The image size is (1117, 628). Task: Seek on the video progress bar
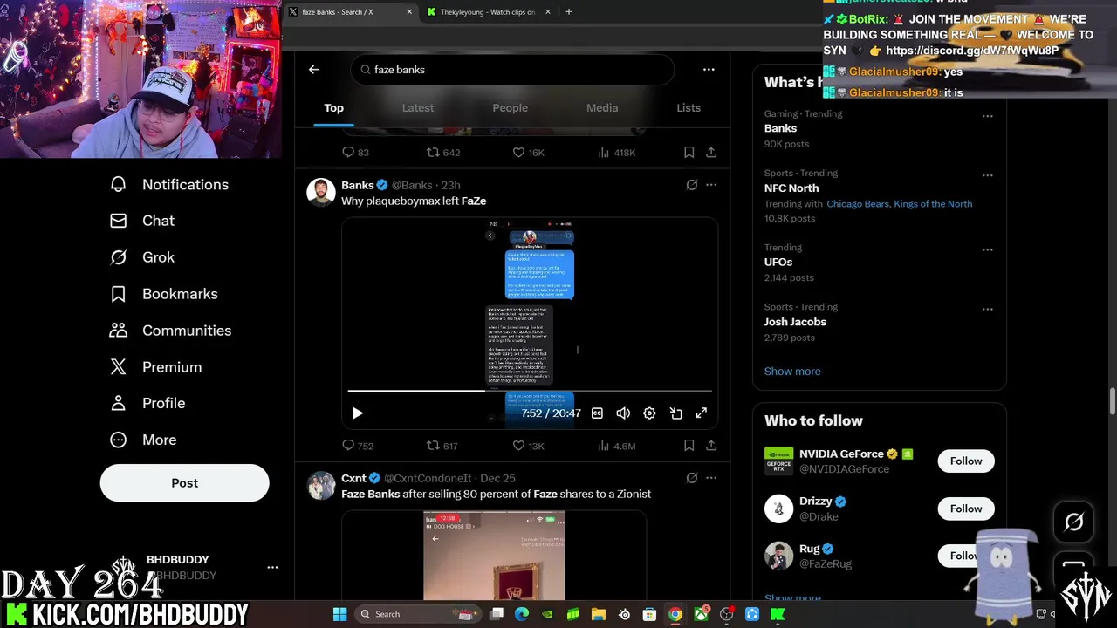530,391
